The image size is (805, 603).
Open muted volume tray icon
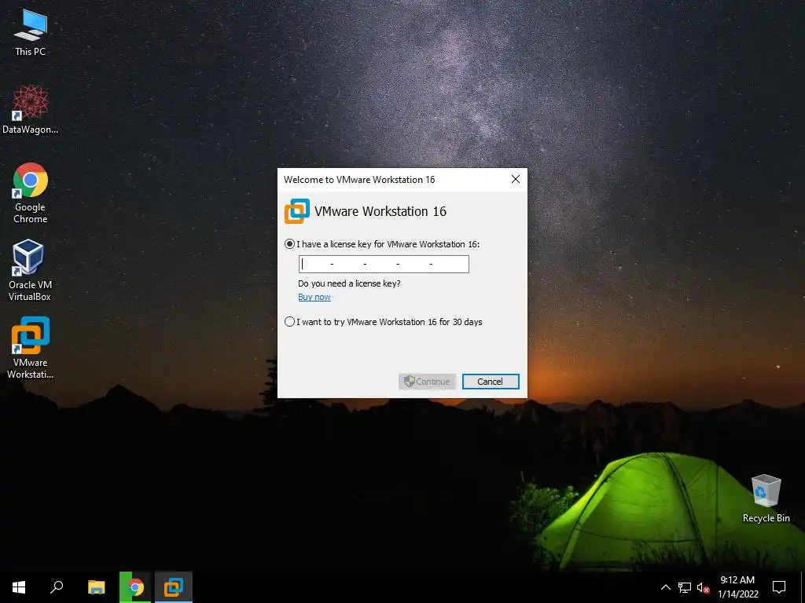coord(704,587)
